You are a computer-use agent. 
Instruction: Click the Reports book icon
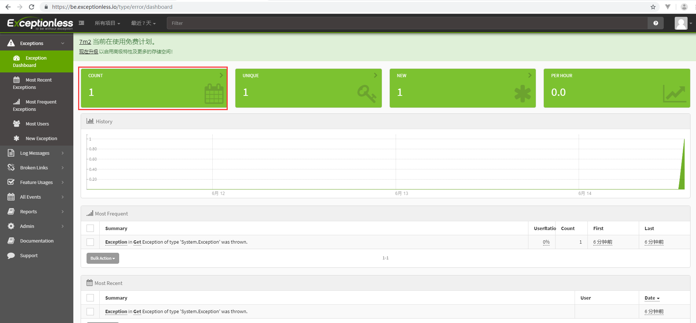coord(11,211)
